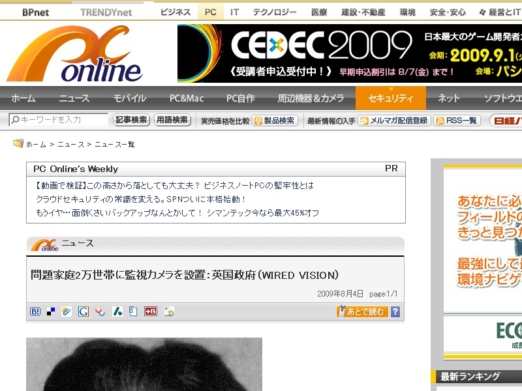Click the magnifier icon in search box

15,120
